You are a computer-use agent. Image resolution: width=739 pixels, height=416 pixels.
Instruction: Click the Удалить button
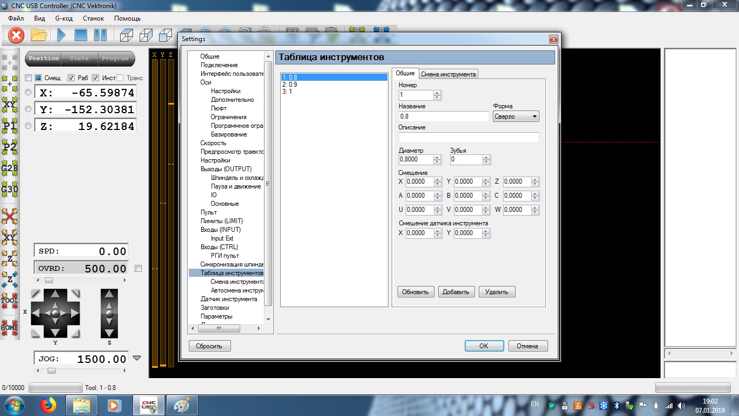(x=497, y=292)
